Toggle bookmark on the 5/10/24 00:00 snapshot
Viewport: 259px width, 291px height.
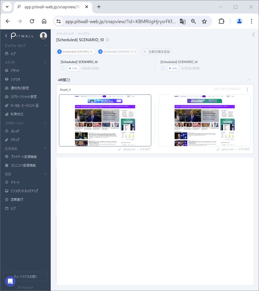coord(162,68)
